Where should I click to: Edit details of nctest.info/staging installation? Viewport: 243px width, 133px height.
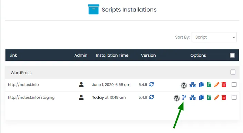217,97
